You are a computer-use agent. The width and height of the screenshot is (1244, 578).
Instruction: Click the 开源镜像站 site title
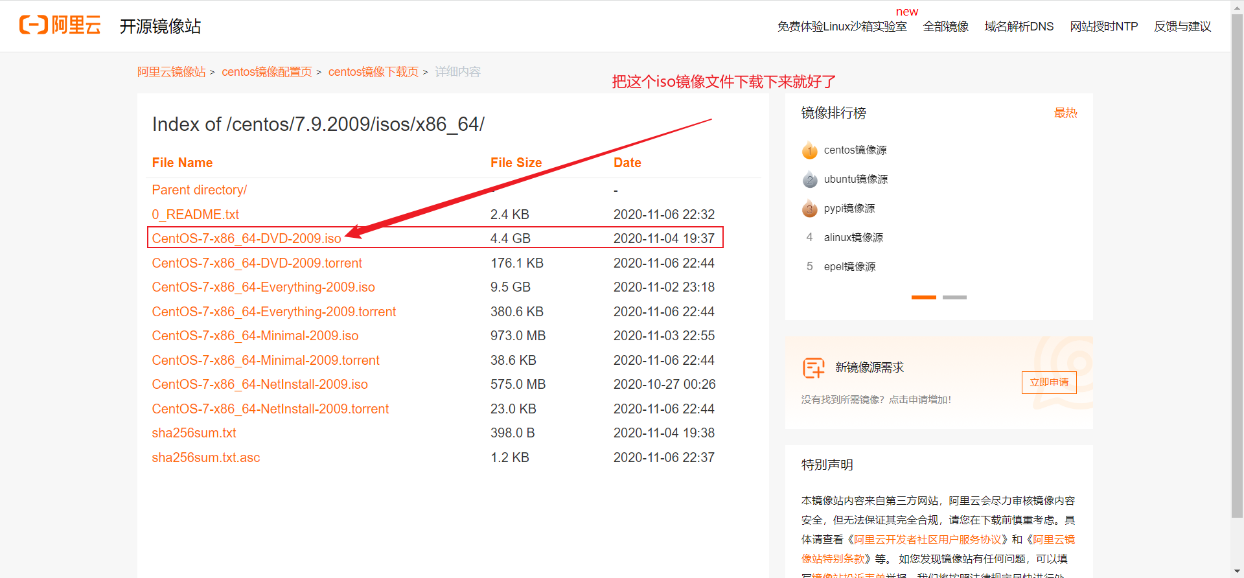click(160, 26)
